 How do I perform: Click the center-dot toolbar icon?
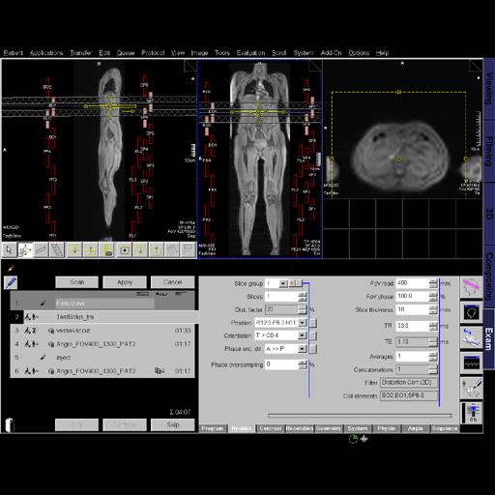[x=125, y=250]
